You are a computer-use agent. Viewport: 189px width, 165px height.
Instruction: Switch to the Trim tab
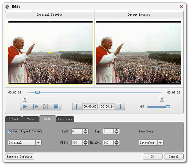click(x=31, y=119)
